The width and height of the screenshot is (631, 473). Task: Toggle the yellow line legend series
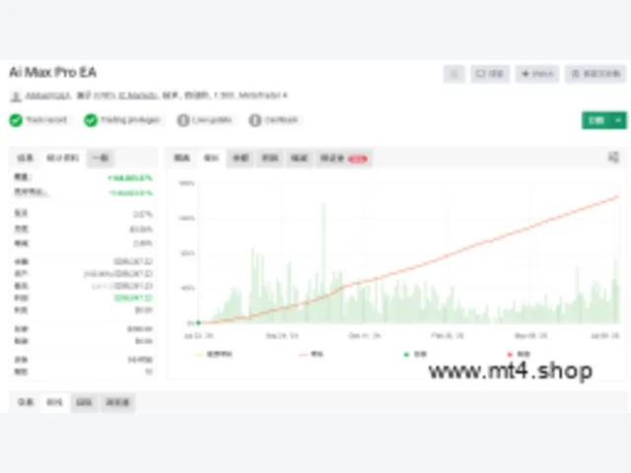(x=213, y=355)
